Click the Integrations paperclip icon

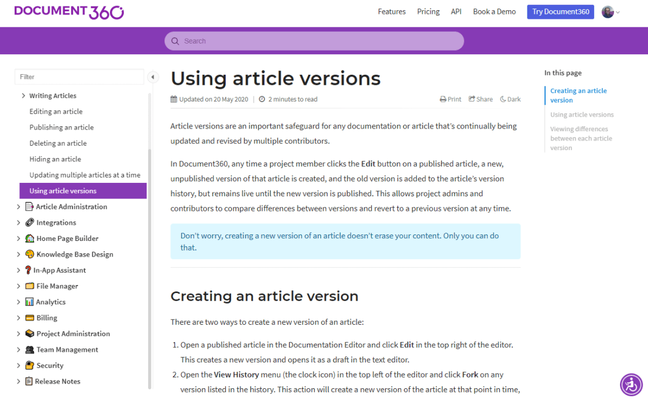30,223
